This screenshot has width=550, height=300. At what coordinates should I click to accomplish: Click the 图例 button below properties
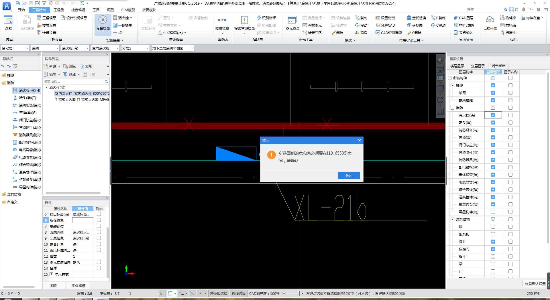(x=54, y=285)
